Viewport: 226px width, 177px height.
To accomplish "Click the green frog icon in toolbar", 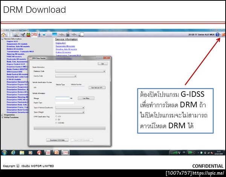I will coord(28,35).
